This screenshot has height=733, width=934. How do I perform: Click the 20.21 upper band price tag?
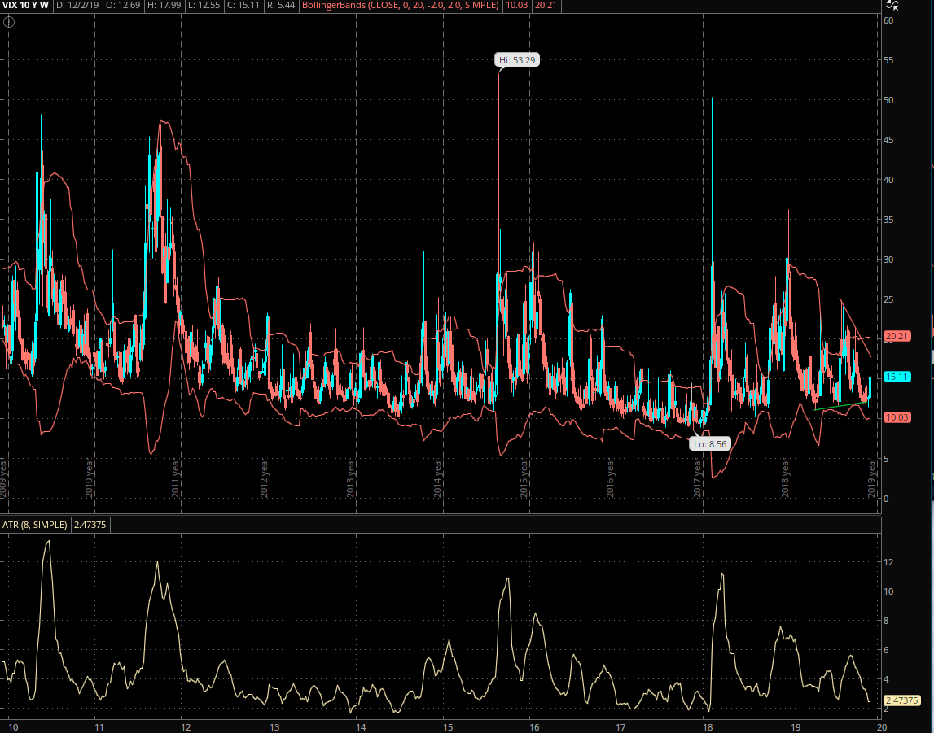pyautogui.click(x=897, y=335)
